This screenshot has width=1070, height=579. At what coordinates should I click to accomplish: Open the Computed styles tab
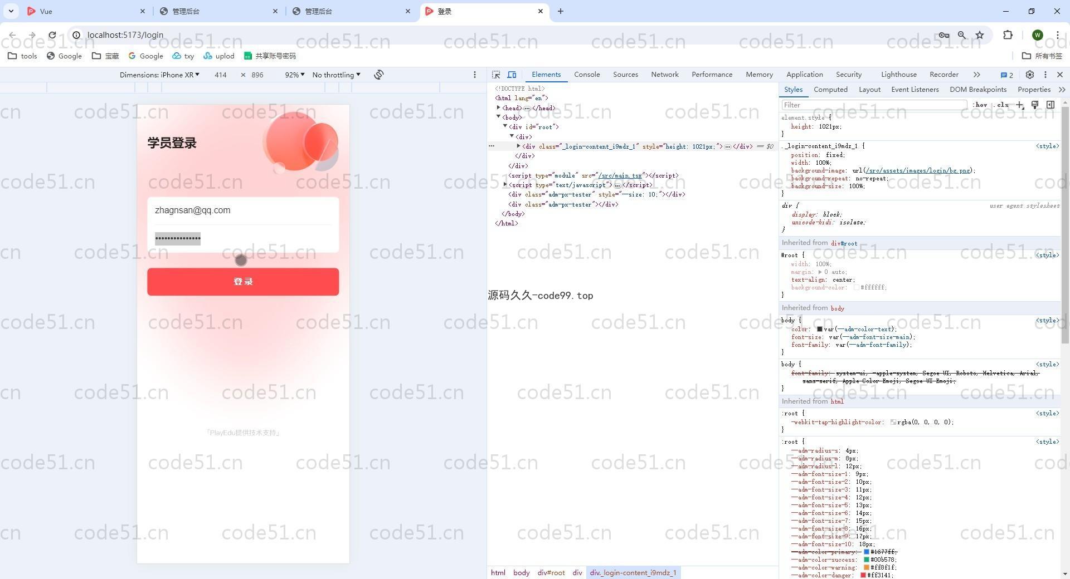830,90
